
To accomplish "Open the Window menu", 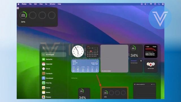I will tap(52, 4).
